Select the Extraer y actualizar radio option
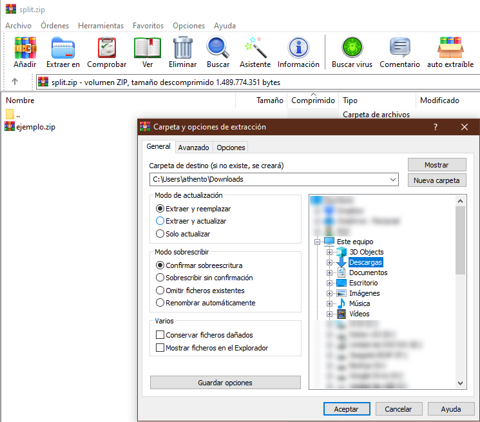 click(x=160, y=221)
